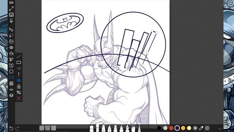Image resolution: width=234 pixels, height=132 pixels.
Task: Select the sixth marker brush in the tray
Action: [121, 128]
